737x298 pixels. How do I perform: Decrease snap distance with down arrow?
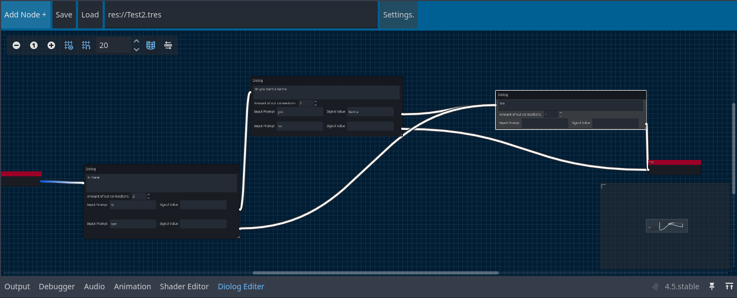(136, 50)
